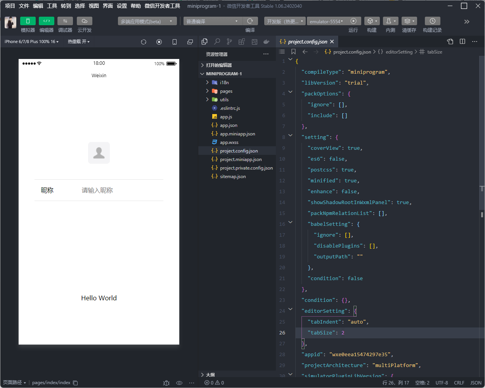
Task: Click the user avatar in the toolbar
Action: pos(10,23)
